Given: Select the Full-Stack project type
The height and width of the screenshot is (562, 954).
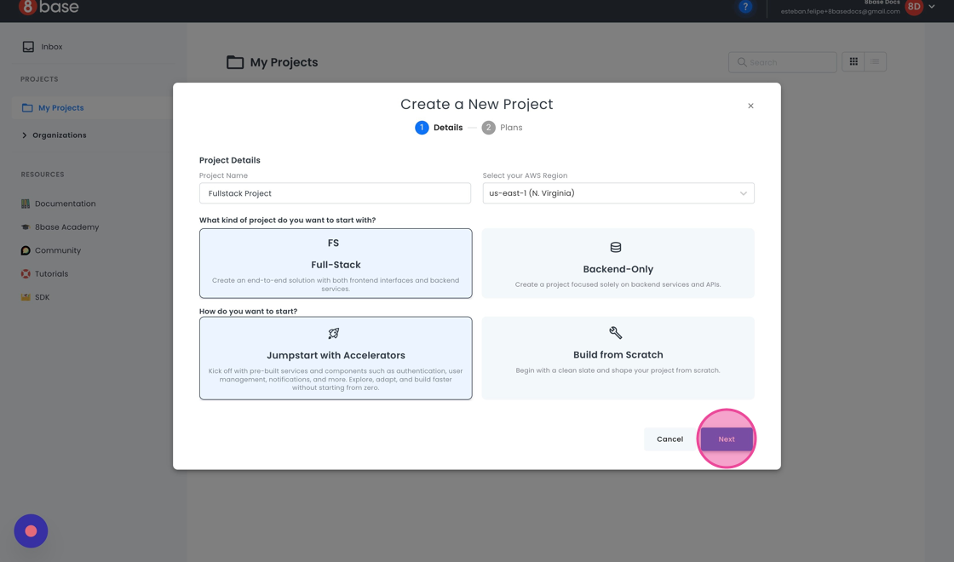Looking at the screenshot, I should [336, 263].
